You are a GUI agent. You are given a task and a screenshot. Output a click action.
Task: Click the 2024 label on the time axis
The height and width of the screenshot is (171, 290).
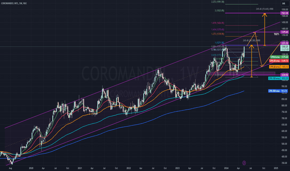coord(226,168)
